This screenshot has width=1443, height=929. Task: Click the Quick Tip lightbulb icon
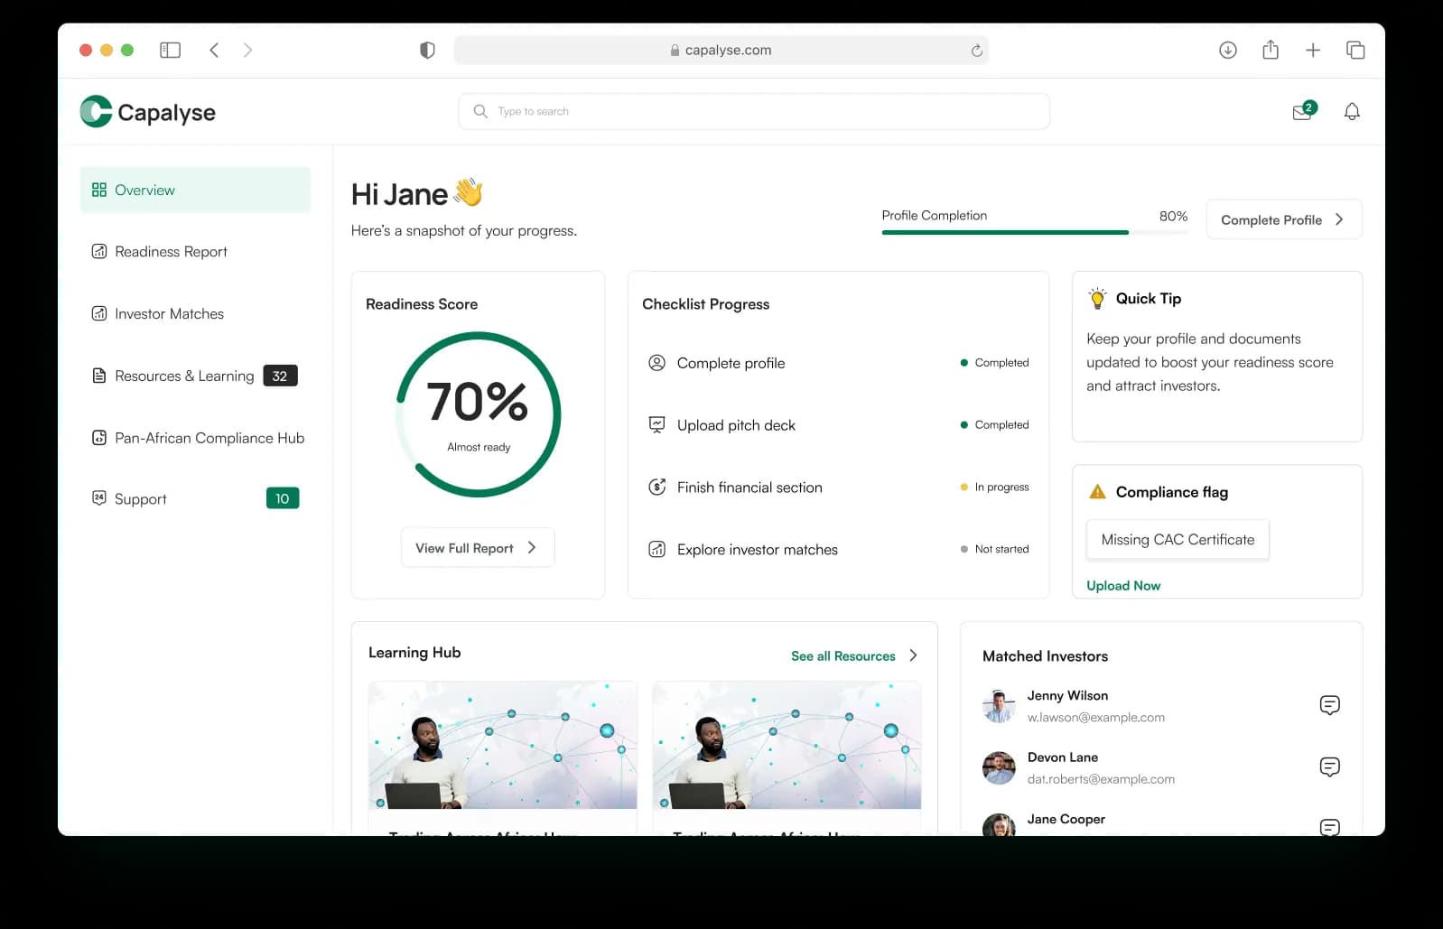point(1097,299)
